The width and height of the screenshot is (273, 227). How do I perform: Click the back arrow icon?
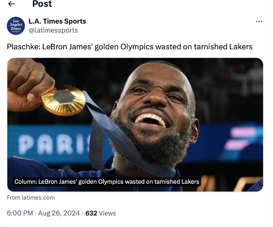[x=11, y=4]
